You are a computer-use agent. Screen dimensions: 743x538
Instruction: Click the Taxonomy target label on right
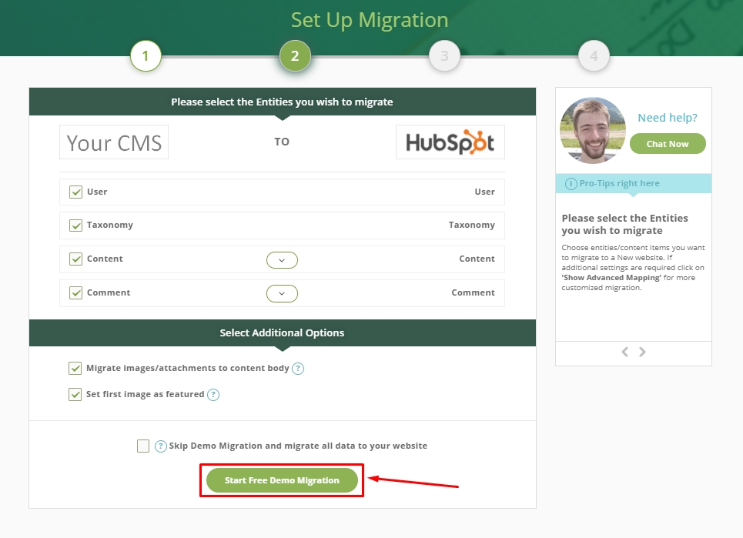pyautogui.click(x=471, y=225)
